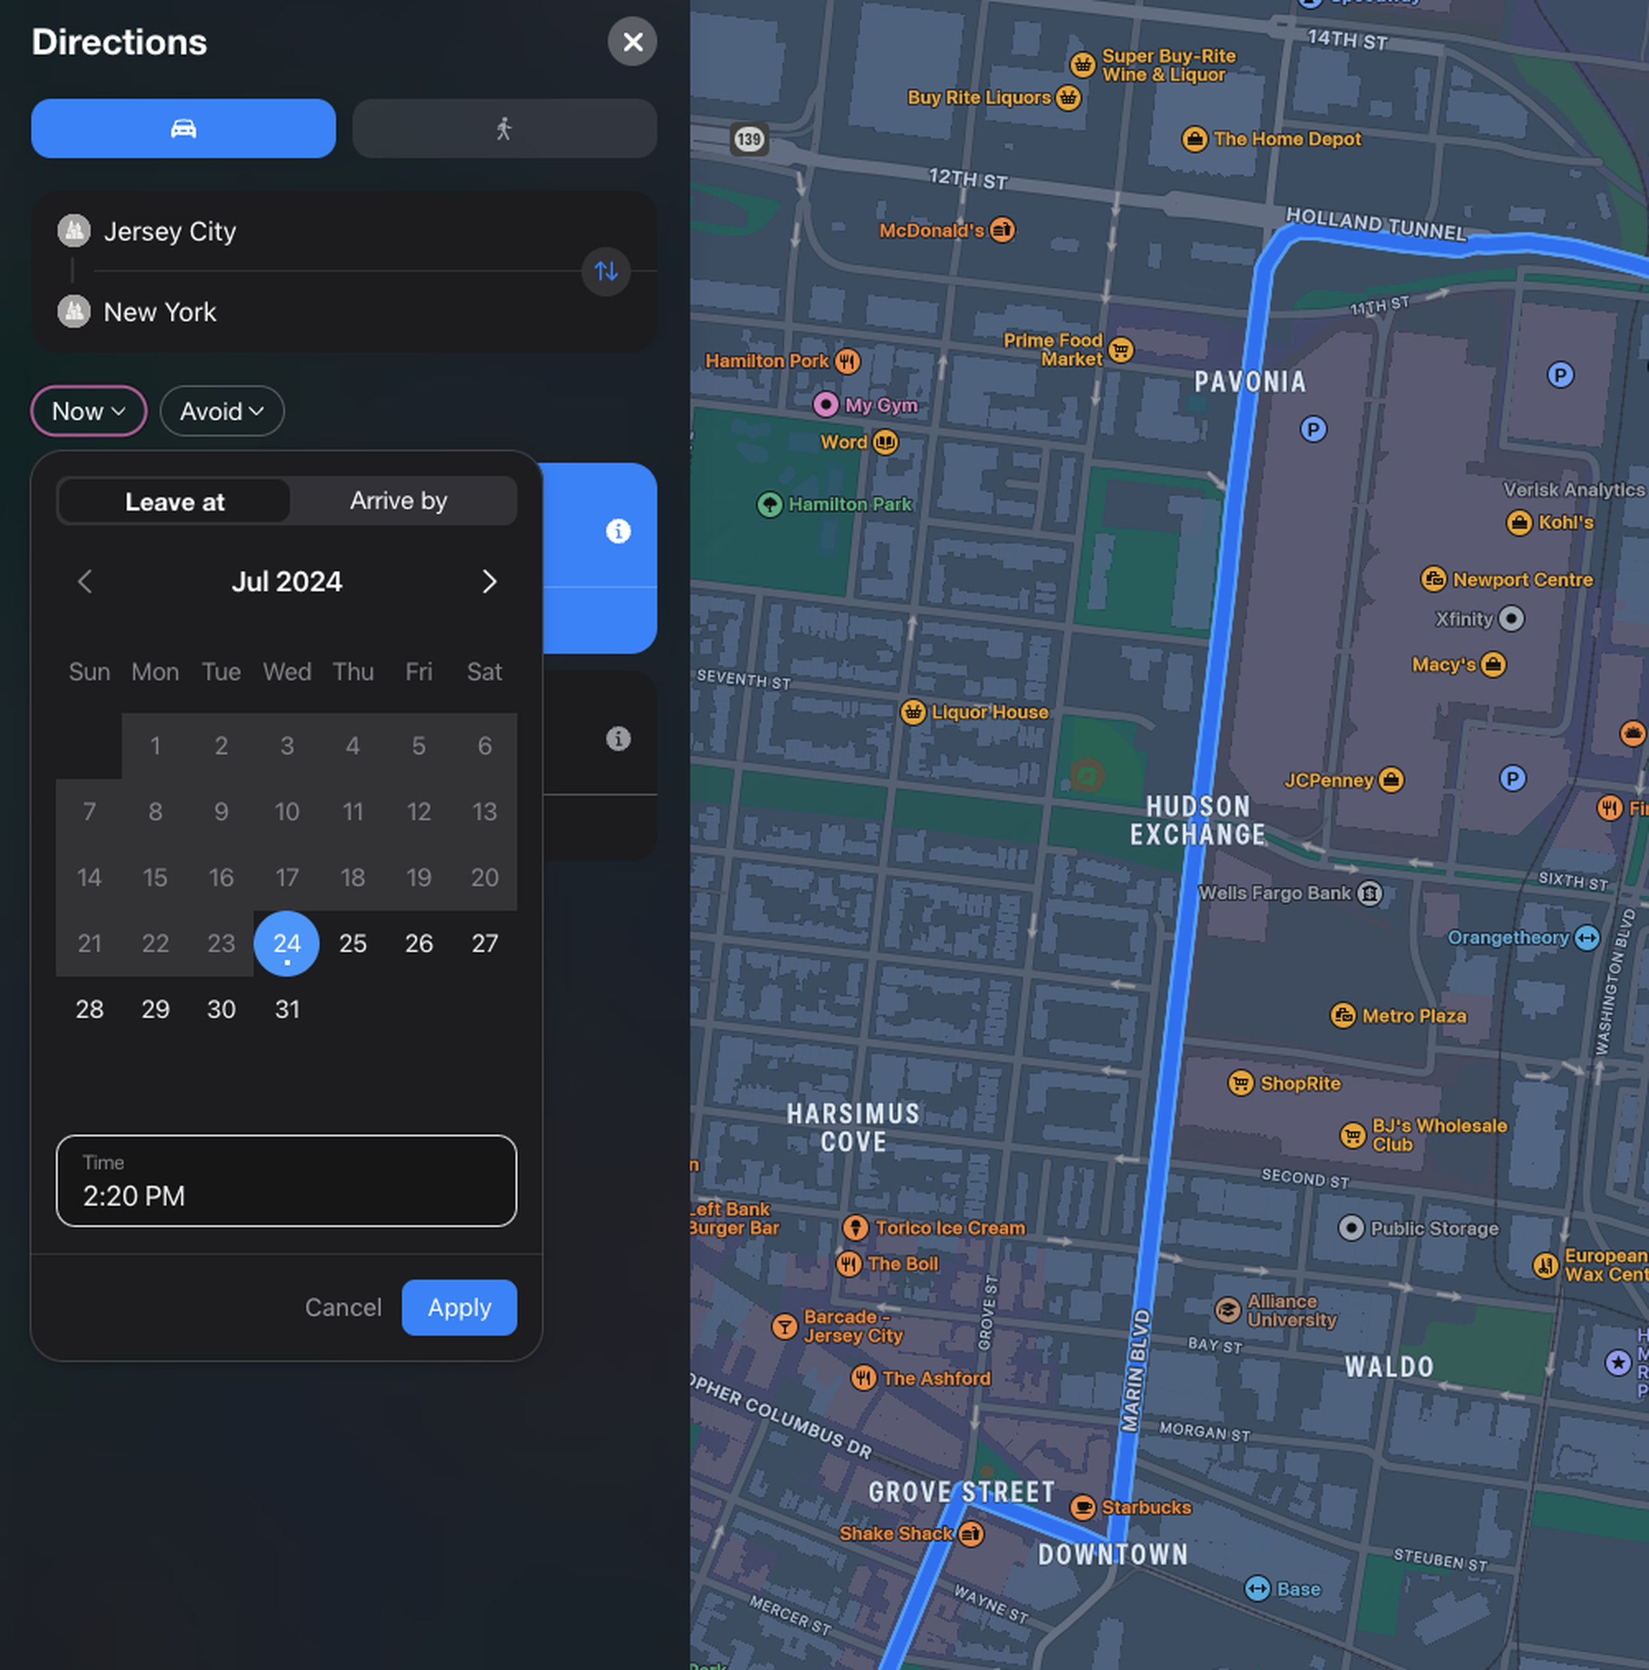Cancel the date and time picker

(343, 1308)
